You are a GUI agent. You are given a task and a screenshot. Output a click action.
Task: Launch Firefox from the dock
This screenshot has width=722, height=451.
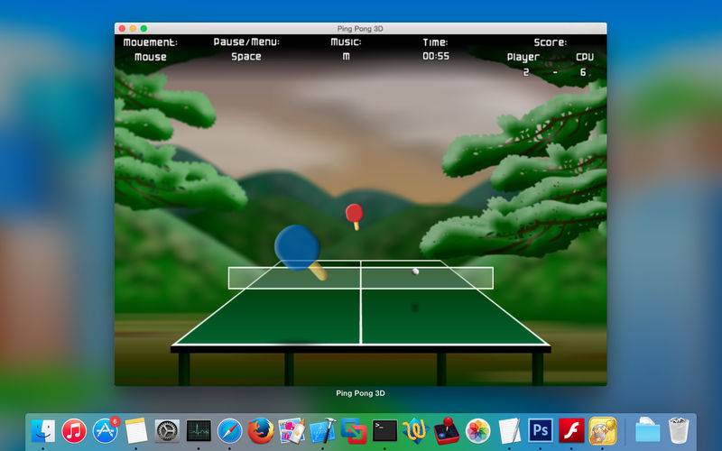pyautogui.click(x=261, y=431)
